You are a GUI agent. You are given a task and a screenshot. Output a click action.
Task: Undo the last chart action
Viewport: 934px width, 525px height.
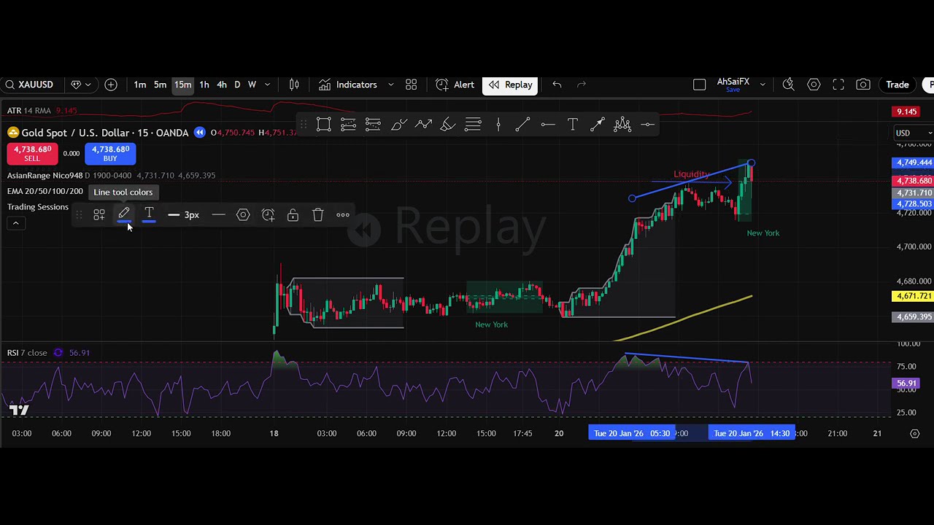(x=557, y=85)
